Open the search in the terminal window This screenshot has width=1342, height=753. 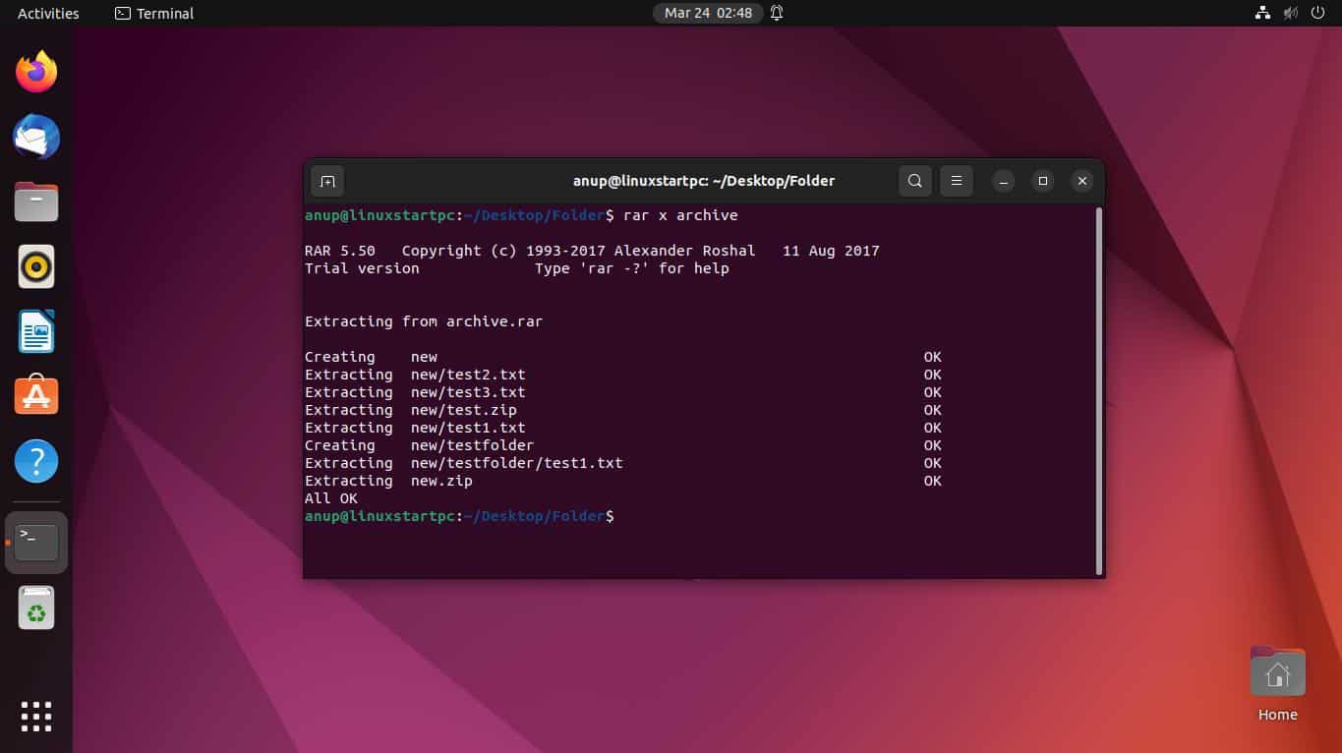914,181
